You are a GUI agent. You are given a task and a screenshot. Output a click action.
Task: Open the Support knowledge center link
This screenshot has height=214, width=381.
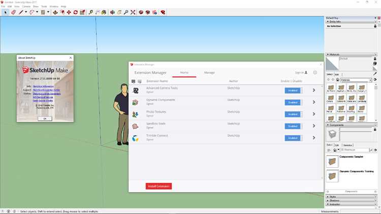click(46, 90)
